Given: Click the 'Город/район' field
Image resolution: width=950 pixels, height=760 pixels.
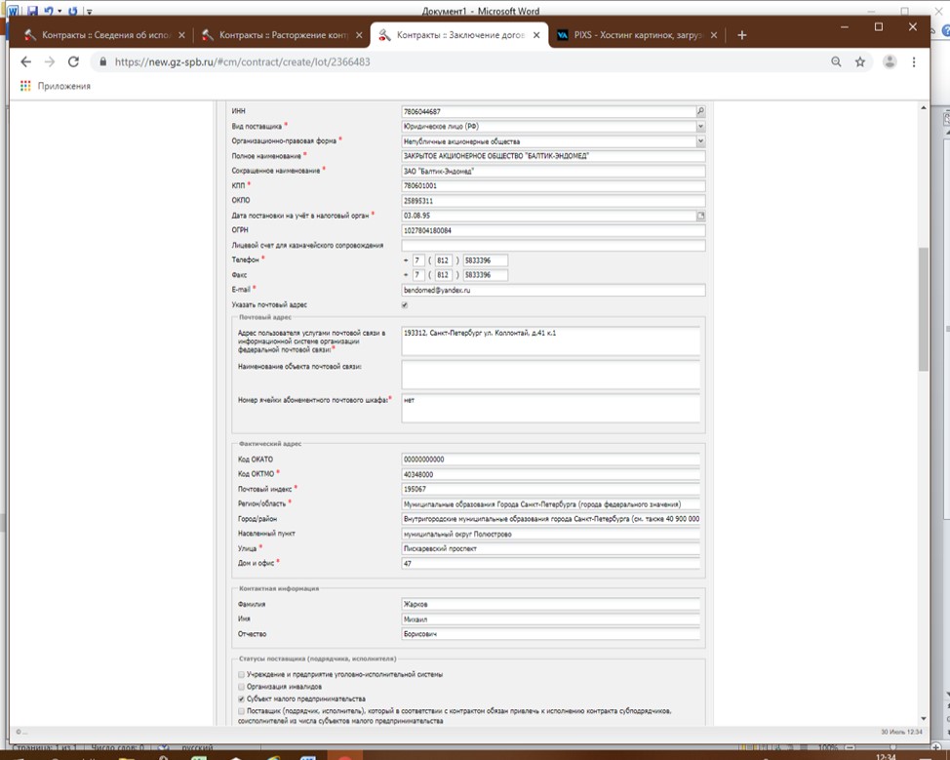Looking at the screenshot, I should 551,519.
